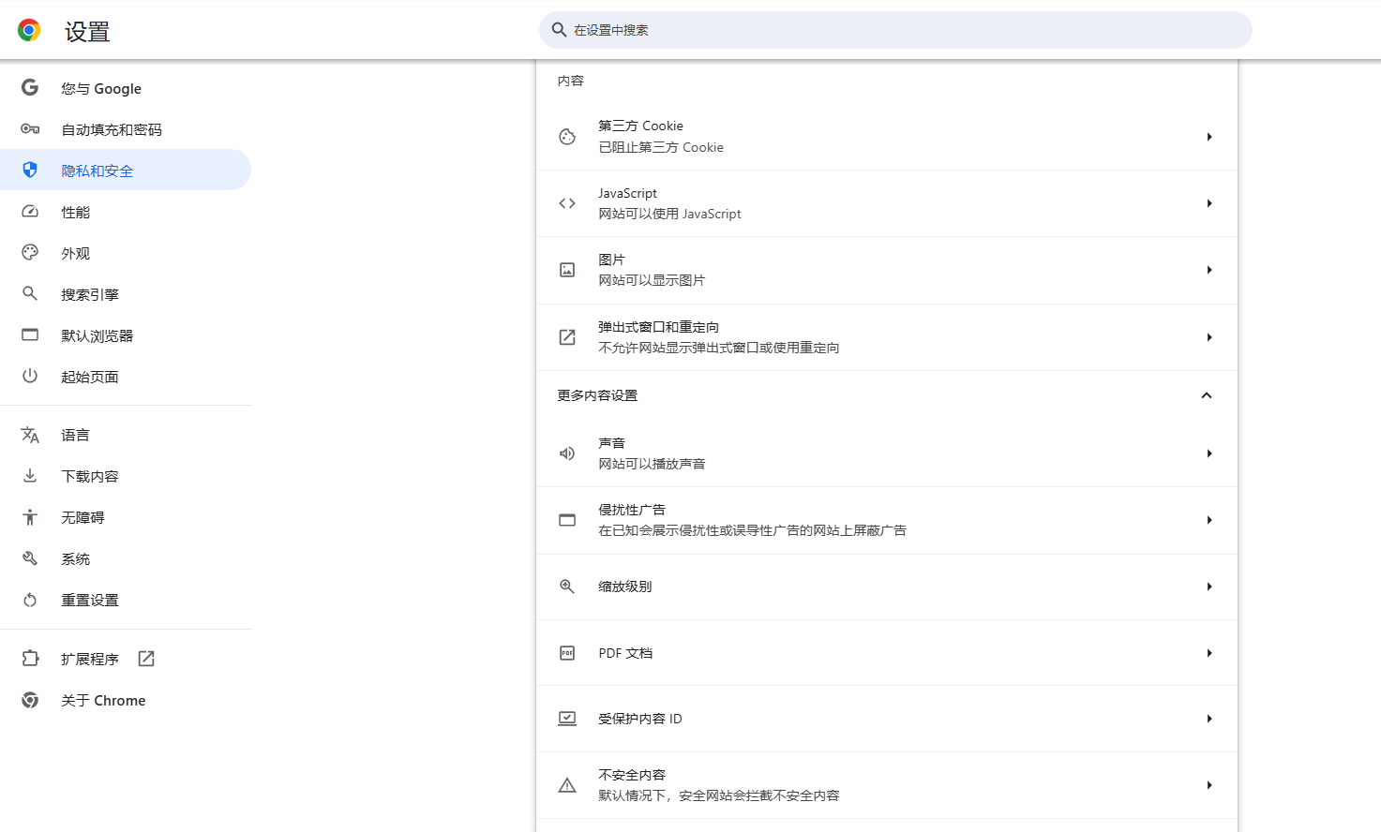Click the puzzle piece icon for 扩展程序
The width and height of the screenshot is (1381, 832).
[30, 659]
